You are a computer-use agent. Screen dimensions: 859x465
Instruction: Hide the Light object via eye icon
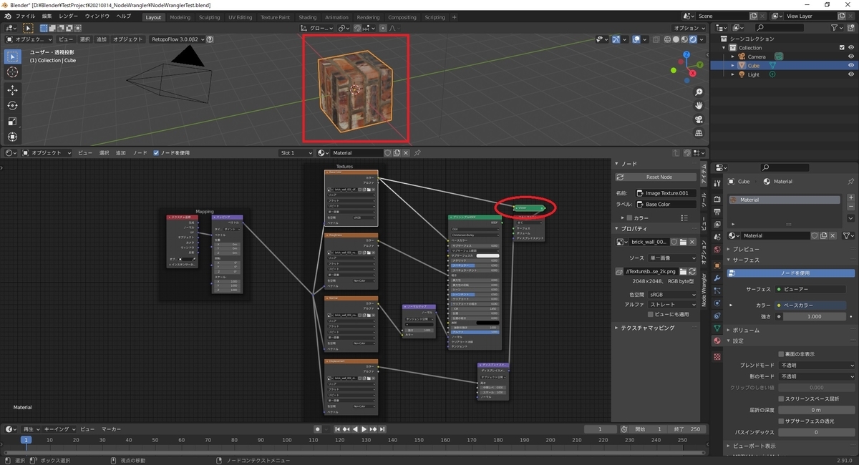click(851, 74)
